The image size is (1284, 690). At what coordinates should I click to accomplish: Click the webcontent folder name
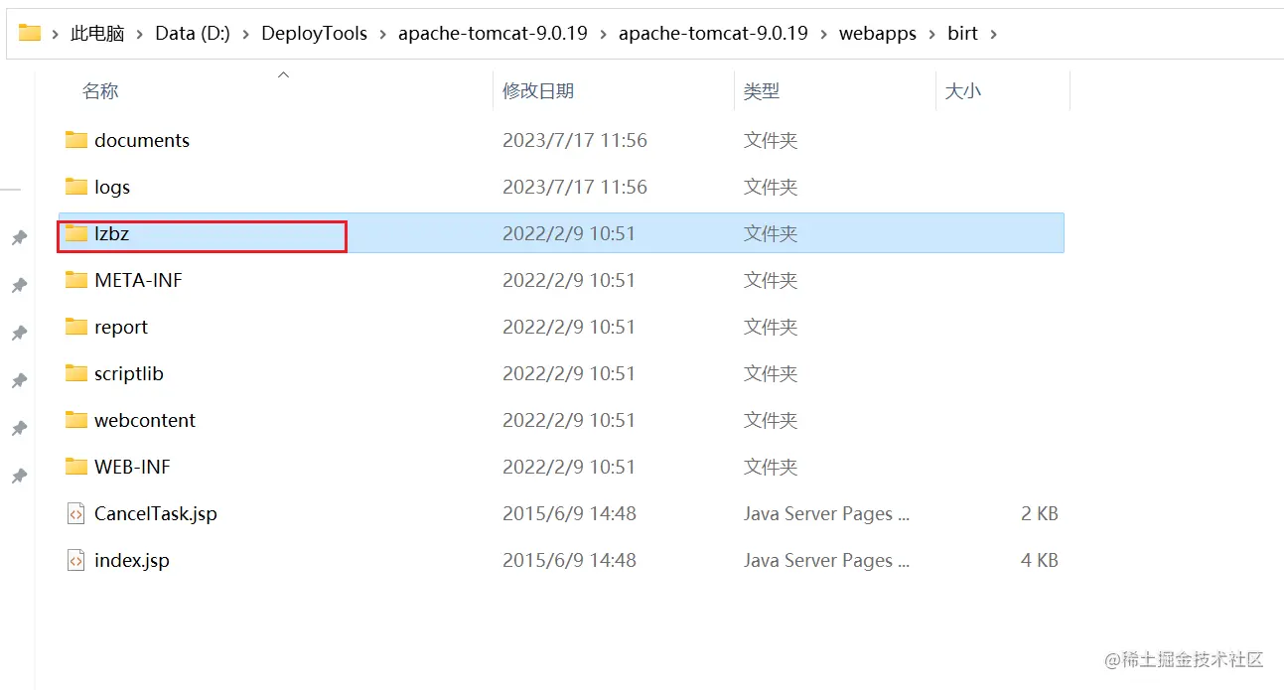[x=145, y=420]
